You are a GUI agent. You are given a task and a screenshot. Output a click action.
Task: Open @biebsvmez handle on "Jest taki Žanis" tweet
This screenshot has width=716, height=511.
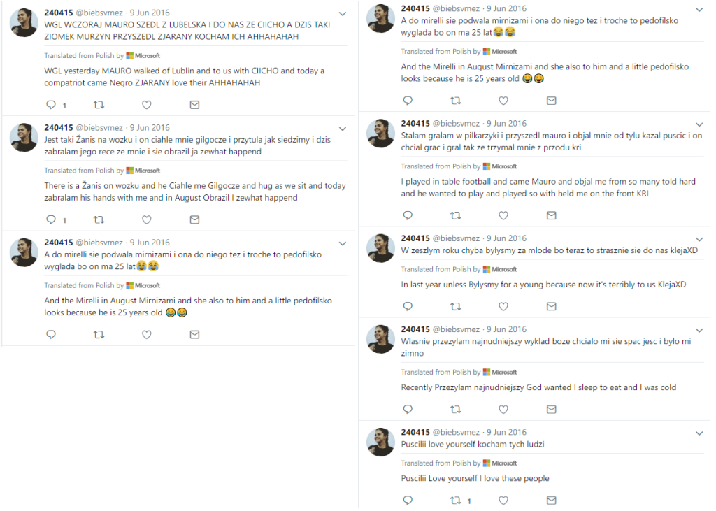click(x=99, y=128)
